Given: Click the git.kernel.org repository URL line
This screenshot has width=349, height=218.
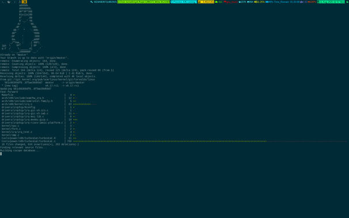Looking at the screenshot, I should pyautogui.click(x=47, y=79).
